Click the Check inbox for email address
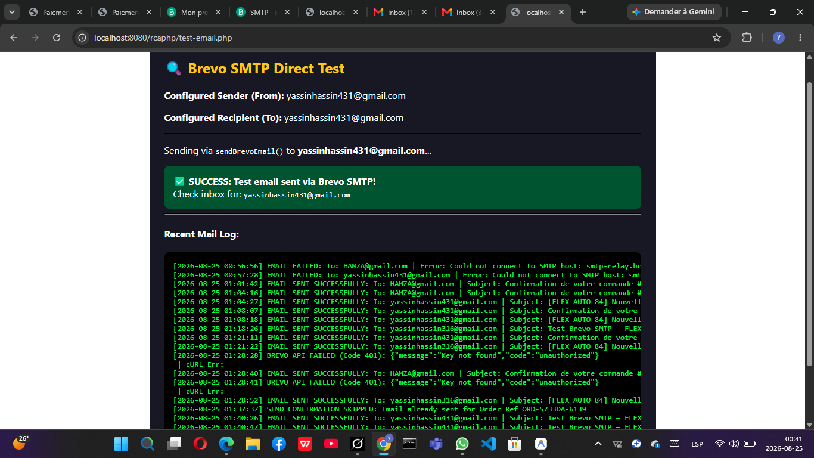 [297, 195]
